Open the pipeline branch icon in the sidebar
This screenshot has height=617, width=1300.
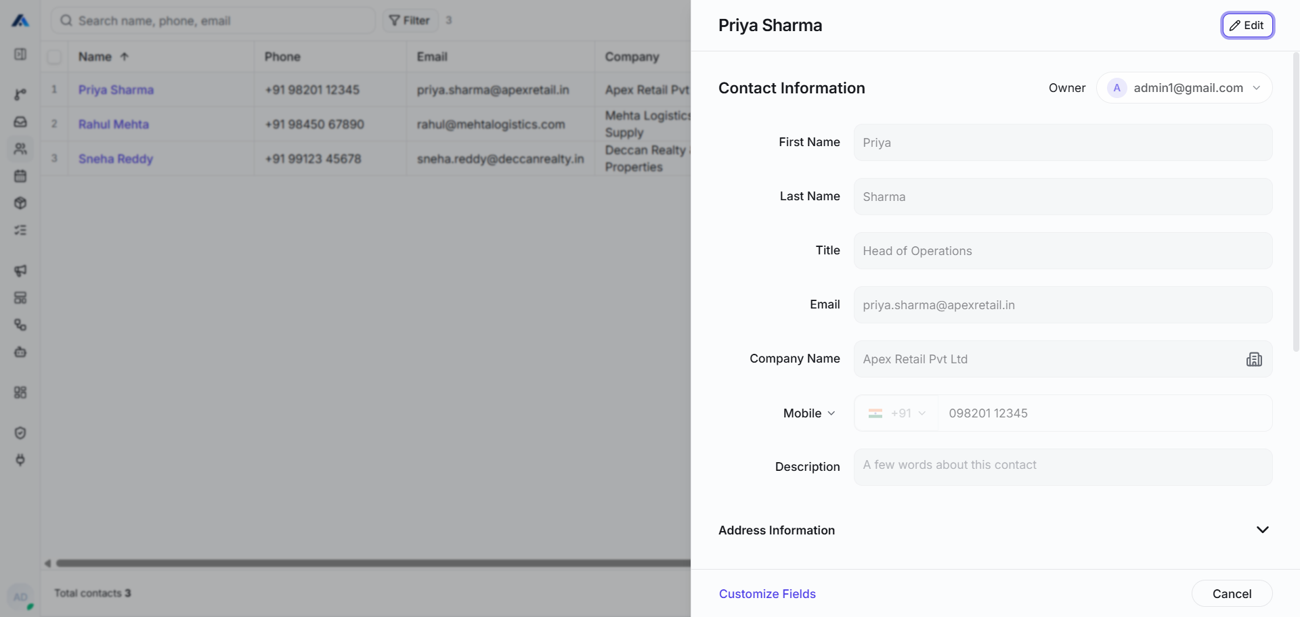(20, 94)
